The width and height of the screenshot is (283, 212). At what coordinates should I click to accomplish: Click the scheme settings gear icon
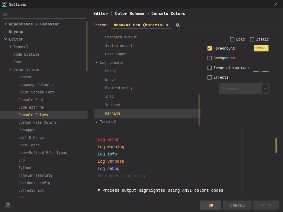click(178, 25)
